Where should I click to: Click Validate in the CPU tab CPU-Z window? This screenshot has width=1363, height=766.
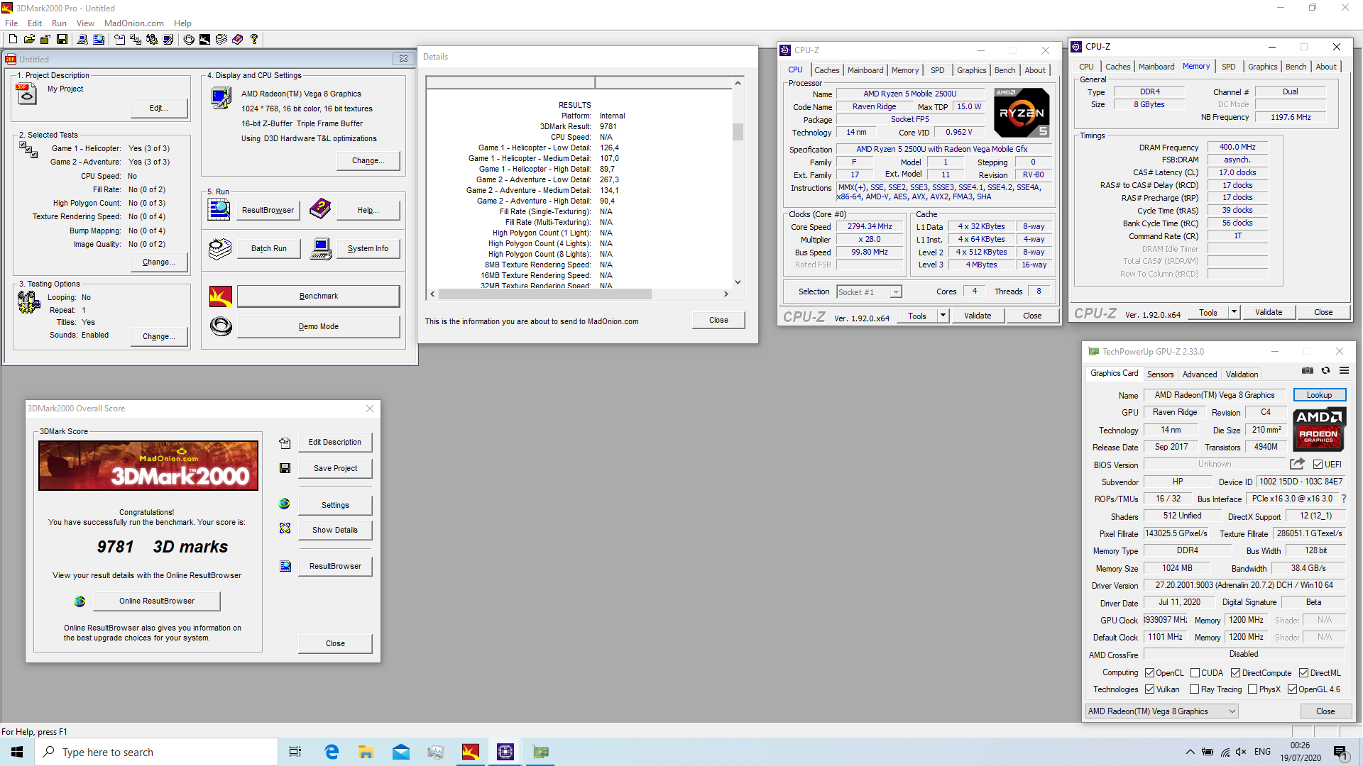pyautogui.click(x=977, y=316)
